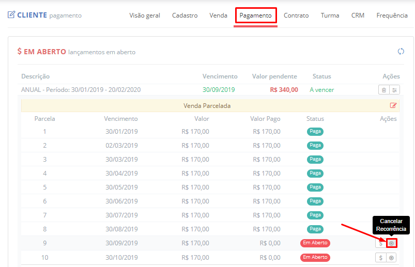The width and height of the screenshot is (415, 267).
Task: Click the date 30/01/2019 in parcela 1
Action: (121, 131)
